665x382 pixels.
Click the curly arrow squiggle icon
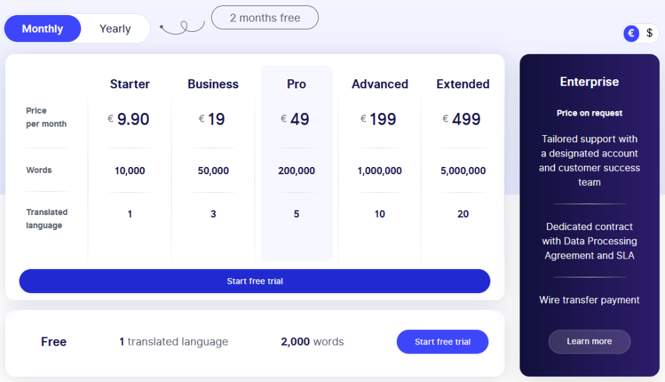pyautogui.click(x=182, y=27)
